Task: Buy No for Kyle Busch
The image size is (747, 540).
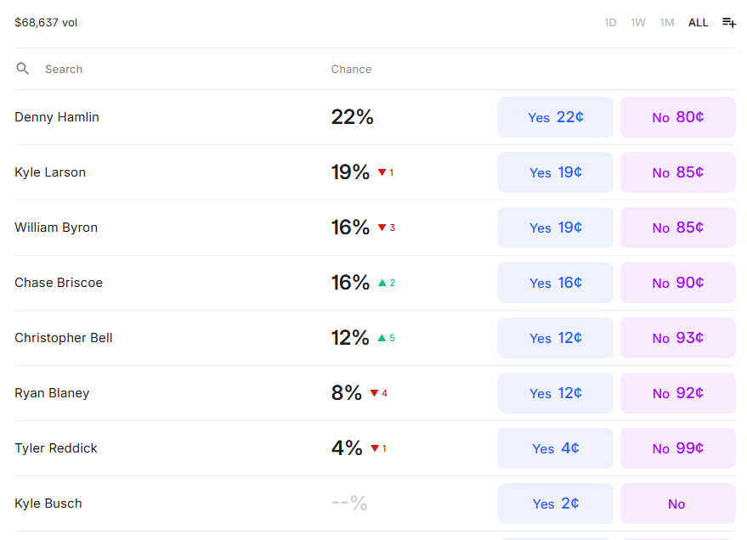Action: click(677, 503)
